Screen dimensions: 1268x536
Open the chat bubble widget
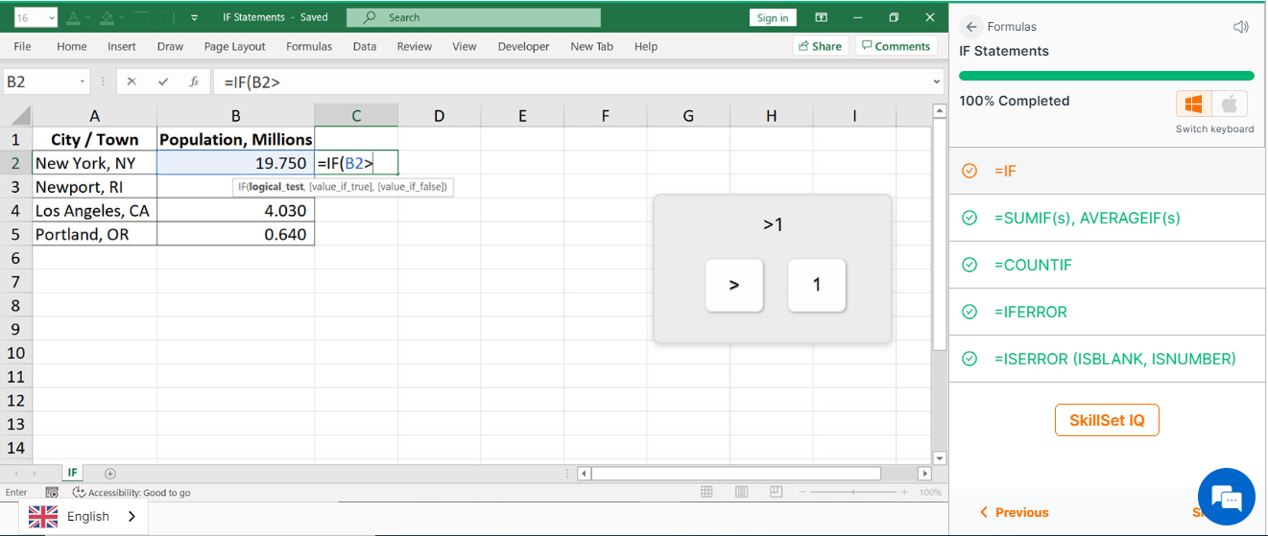(1226, 497)
